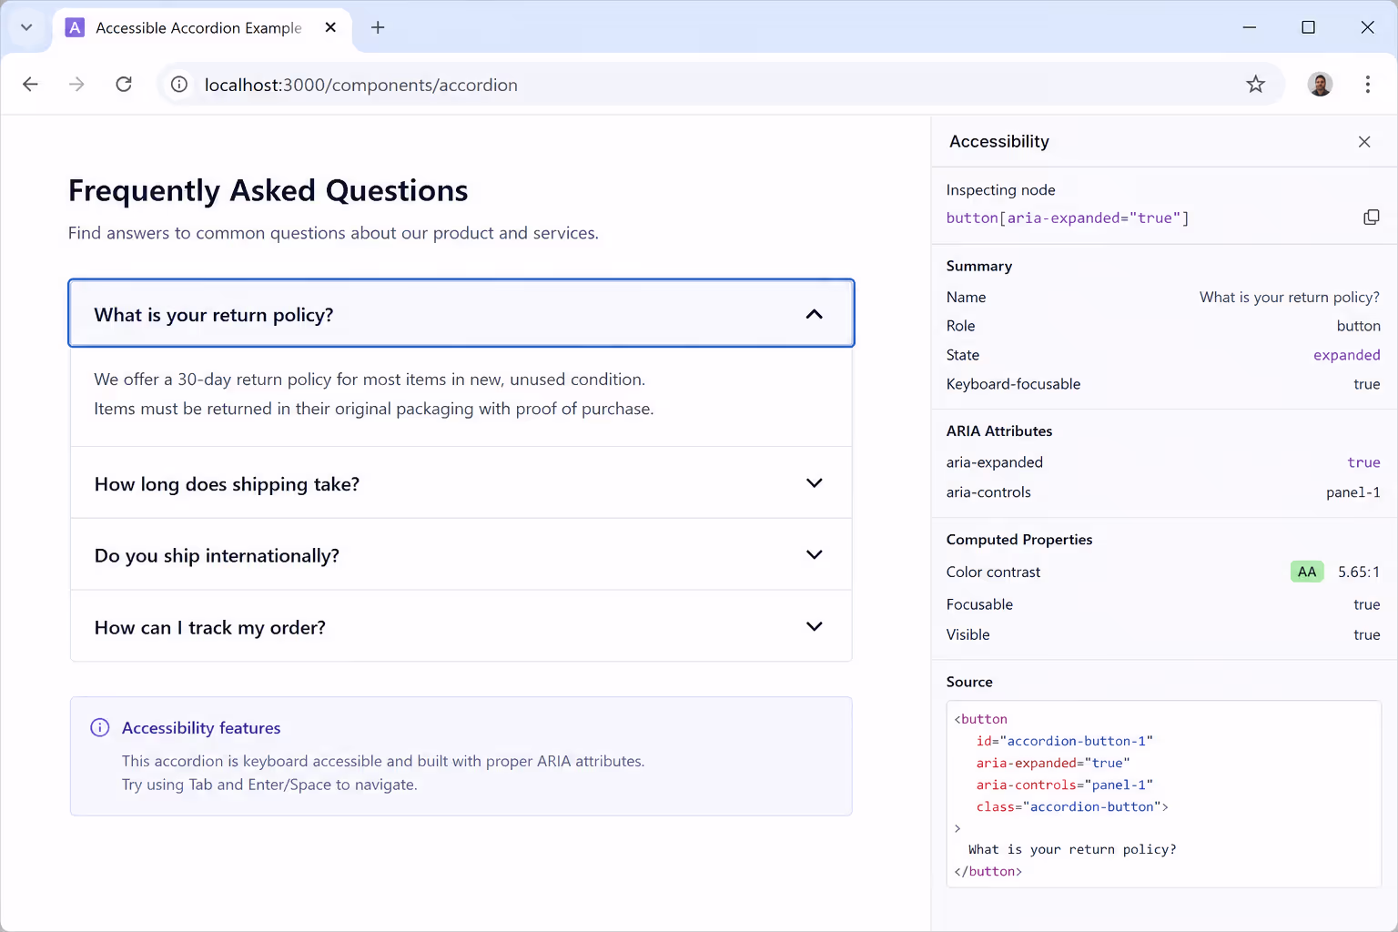Screen dimensions: 1398x932
Task: Close the Accessible Accordion Example tab
Action: (x=330, y=27)
